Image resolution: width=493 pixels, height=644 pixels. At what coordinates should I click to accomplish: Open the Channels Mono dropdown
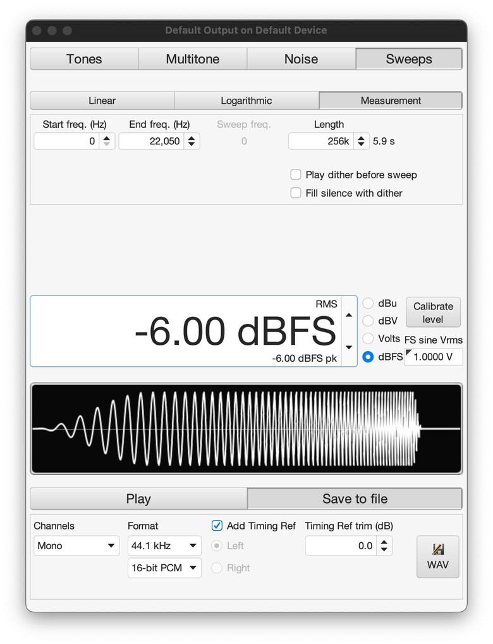pos(76,546)
